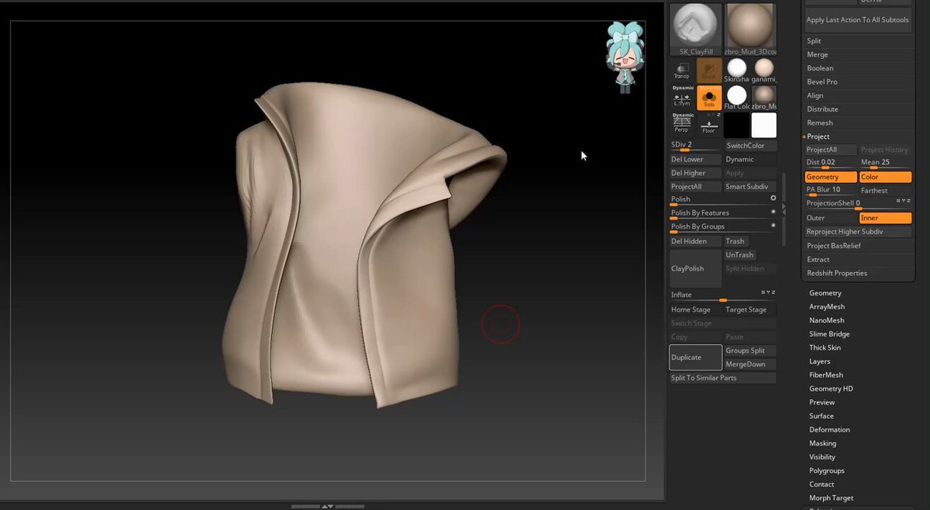This screenshot has height=510, width=930.
Task: Click Split To Similar Parts
Action: pos(723,378)
